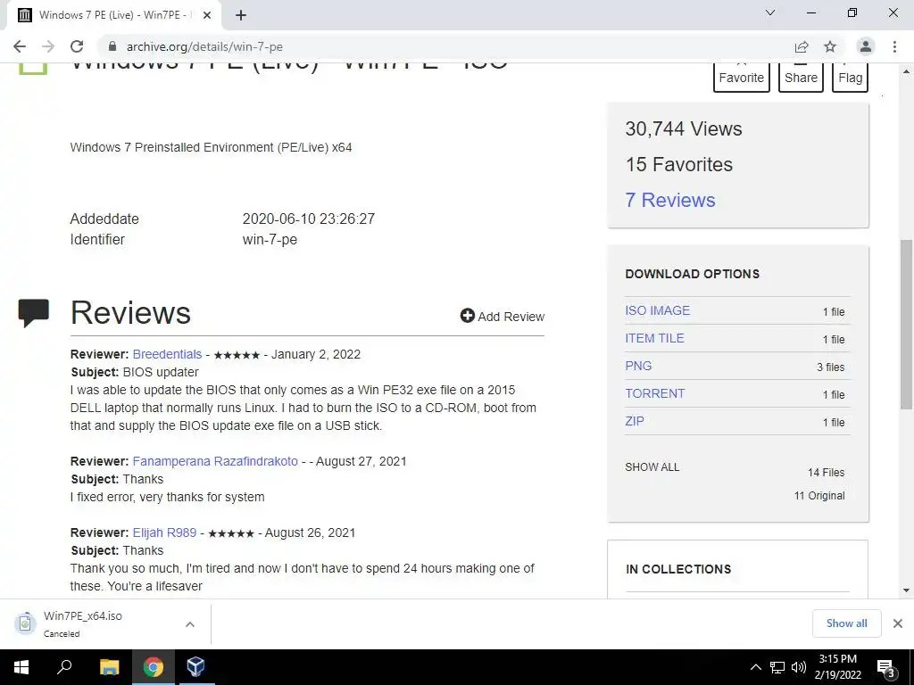The width and height of the screenshot is (914, 685).
Task: Open the 7 Reviews link
Action: [x=669, y=200]
